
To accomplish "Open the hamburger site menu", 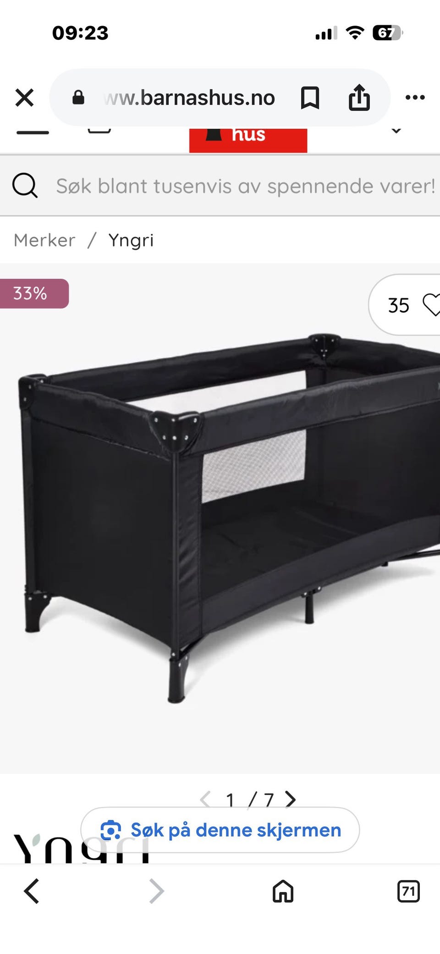I will click(33, 132).
